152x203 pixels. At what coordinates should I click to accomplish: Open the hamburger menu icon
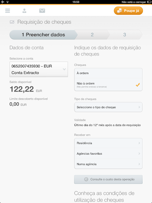click(x=8, y=11)
